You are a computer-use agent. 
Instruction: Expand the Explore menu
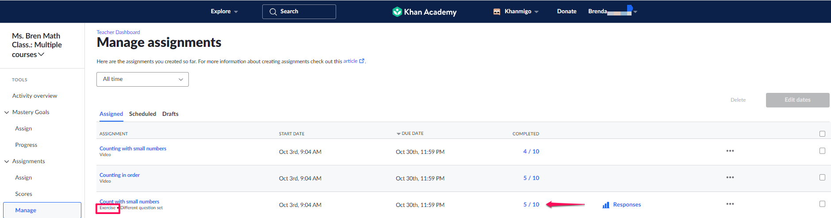(224, 11)
